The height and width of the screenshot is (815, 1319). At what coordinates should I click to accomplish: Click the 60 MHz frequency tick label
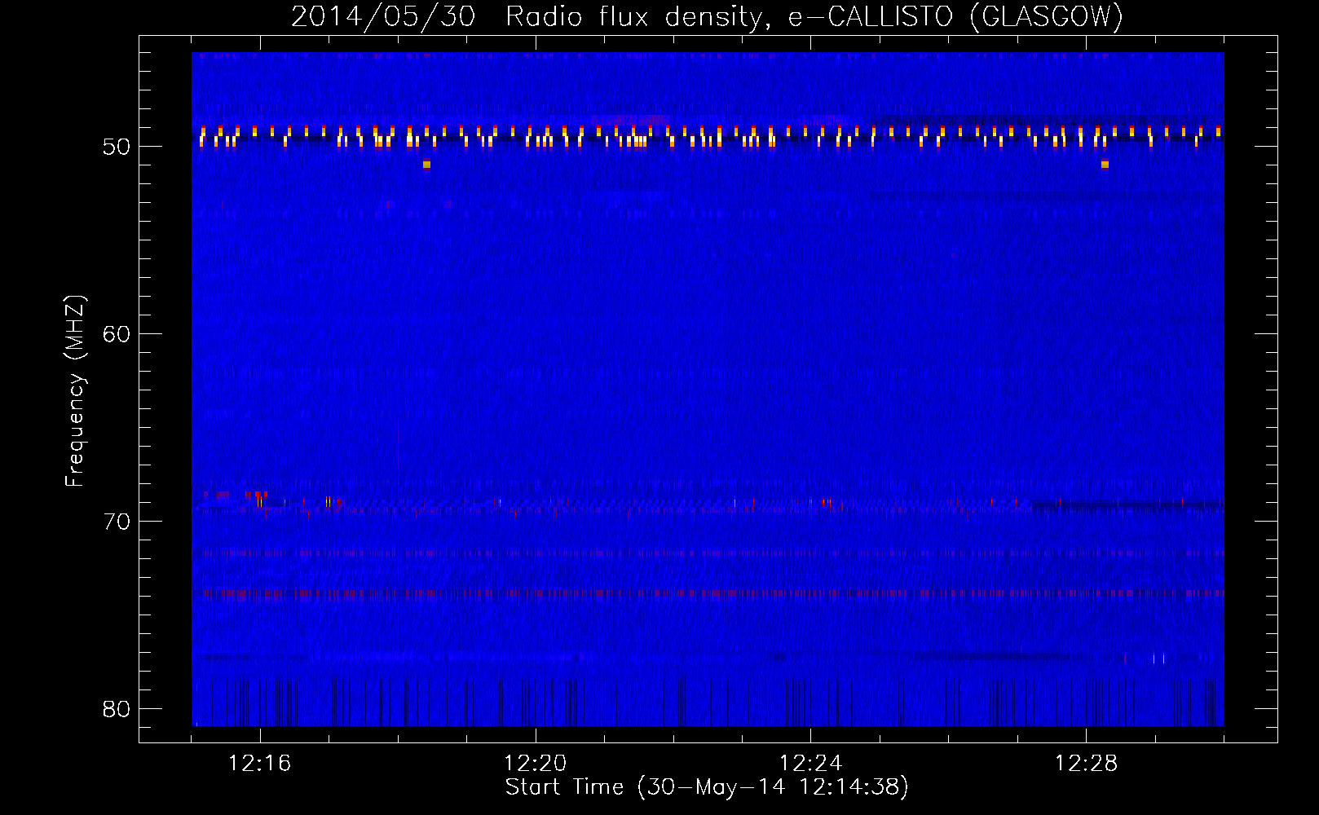tap(117, 334)
